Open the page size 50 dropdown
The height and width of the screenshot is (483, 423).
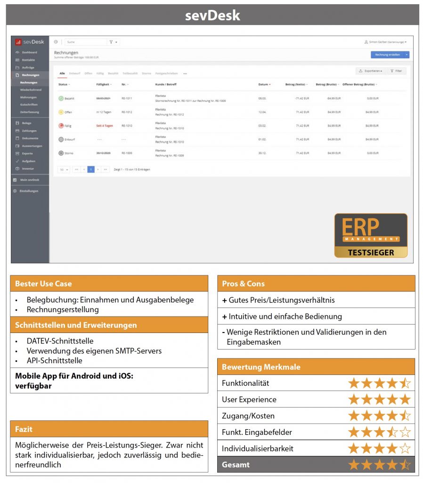pyautogui.click(x=64, y=170)
